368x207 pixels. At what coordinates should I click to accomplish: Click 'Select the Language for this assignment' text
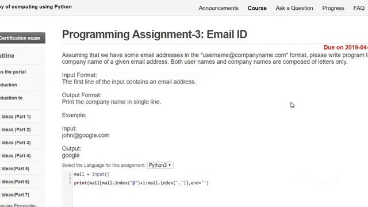(103, 165)
